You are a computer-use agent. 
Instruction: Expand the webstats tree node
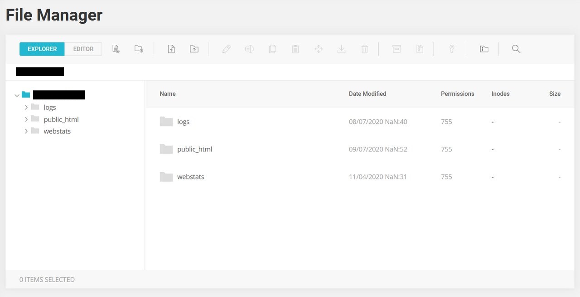point(26,132)
